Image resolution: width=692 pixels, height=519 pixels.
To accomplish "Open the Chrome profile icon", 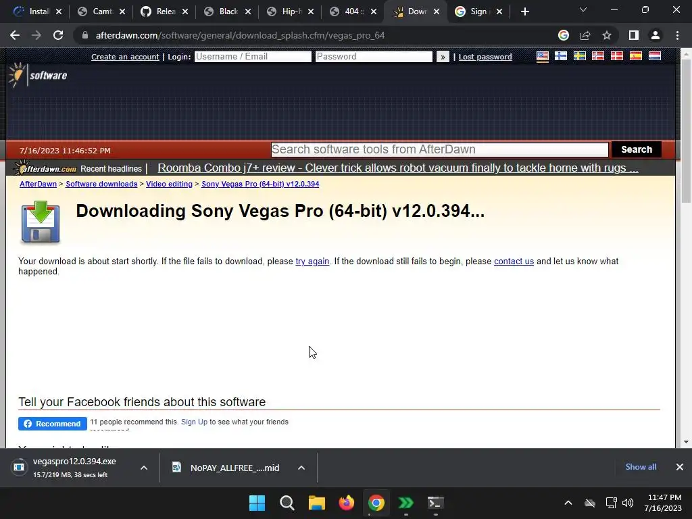I will coord(656,35).
